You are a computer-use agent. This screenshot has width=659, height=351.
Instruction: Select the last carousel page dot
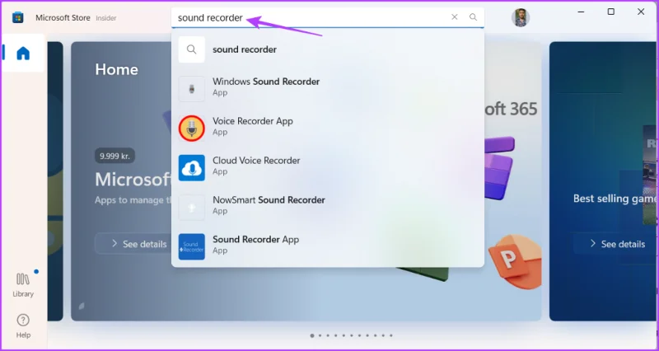(390, 335)
